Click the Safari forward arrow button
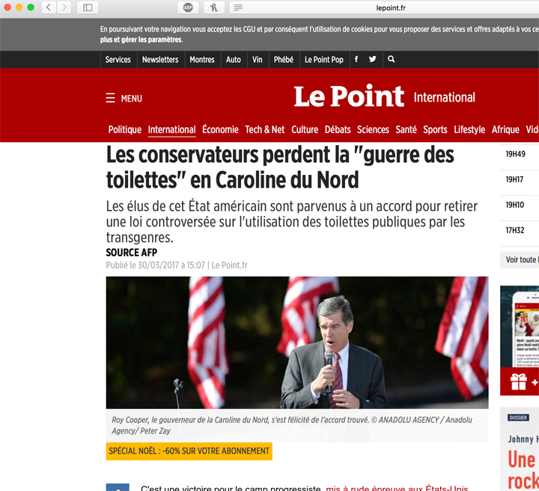 tap(64, 7)
